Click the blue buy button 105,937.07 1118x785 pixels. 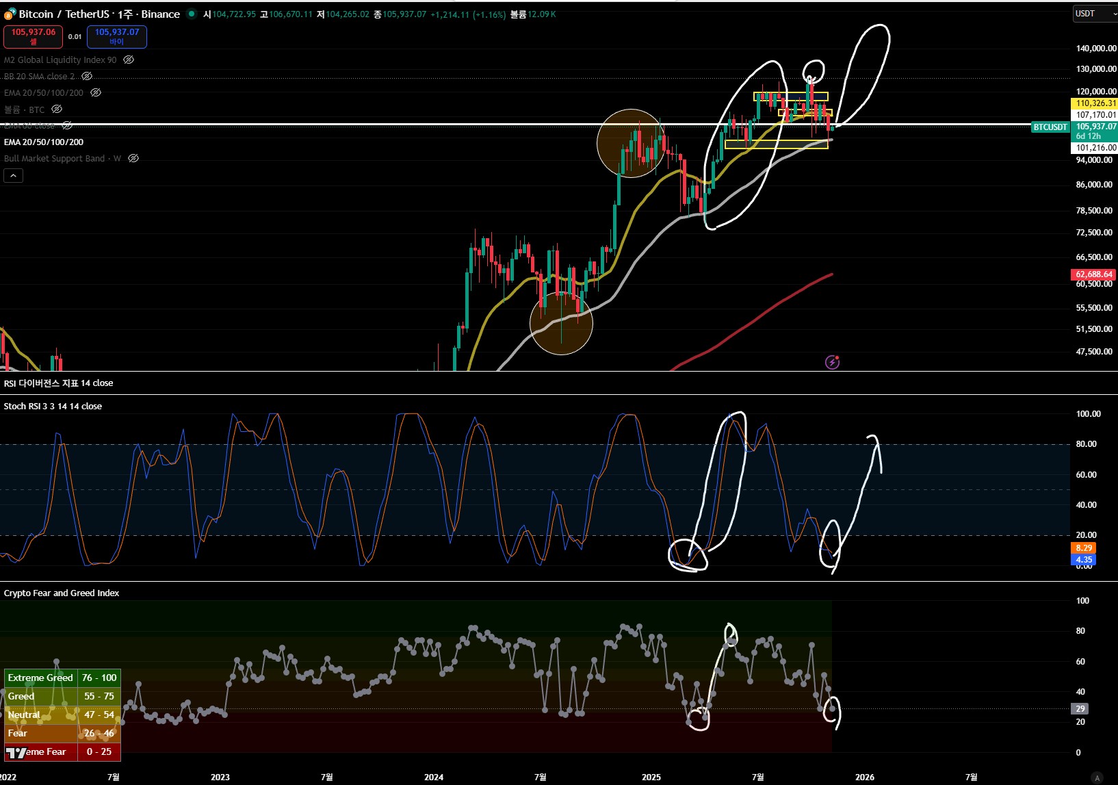pos(117,36)
